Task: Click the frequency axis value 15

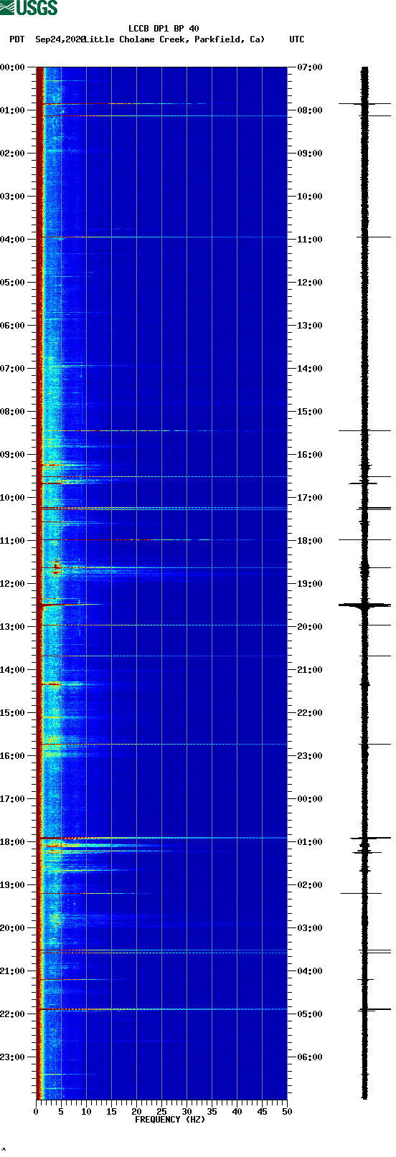Action: point(111,1112)
